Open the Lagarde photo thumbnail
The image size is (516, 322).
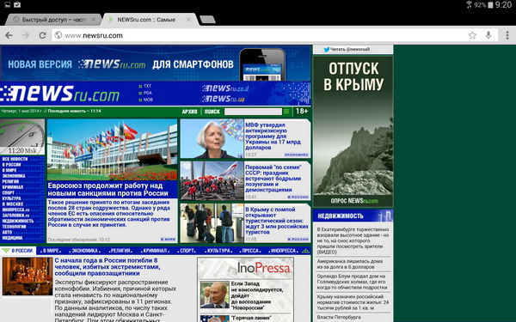click(x=212, y=138)
